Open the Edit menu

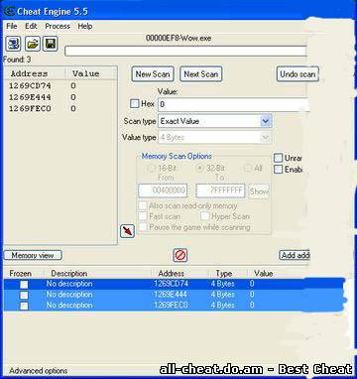tap(31, 26)
